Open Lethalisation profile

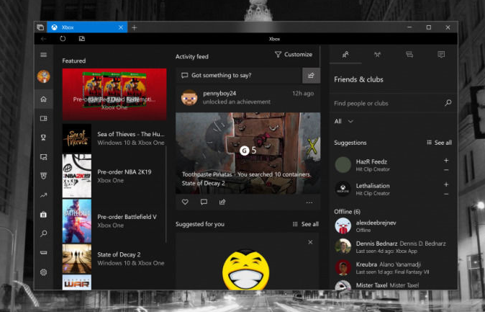373,189
